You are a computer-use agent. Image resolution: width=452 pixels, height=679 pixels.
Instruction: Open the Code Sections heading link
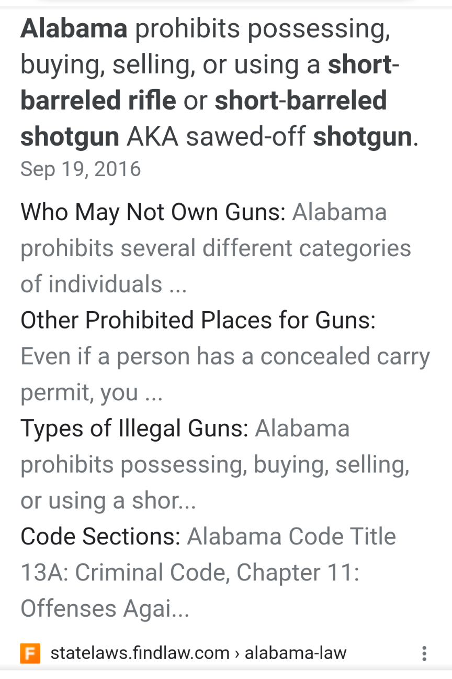pos(100,536)
